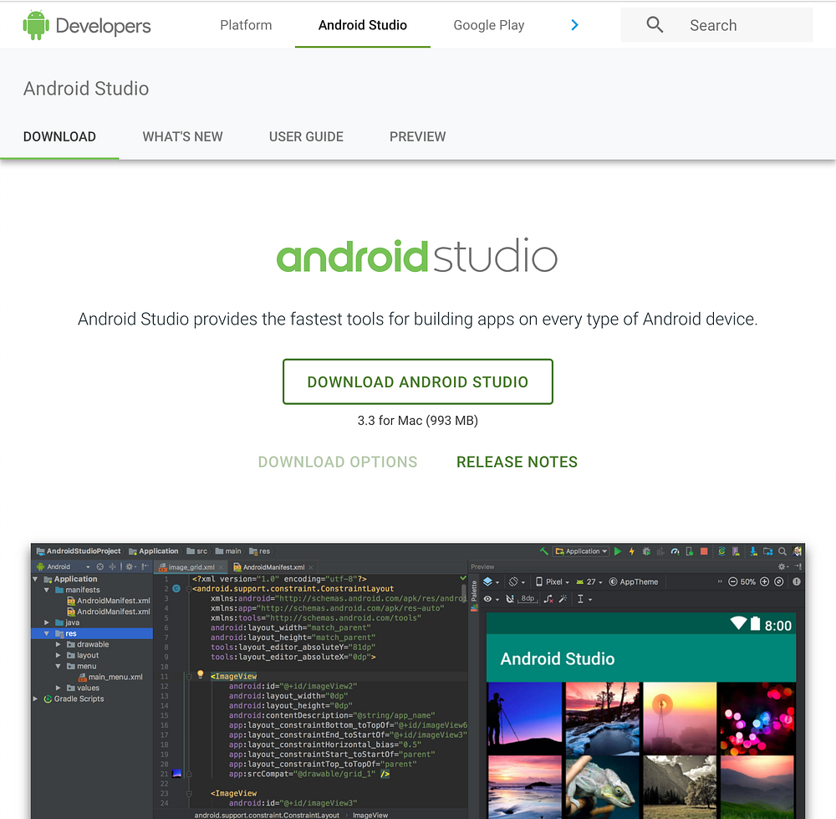Open the Application run configuration dropdown
The height and width of the screenshot is (819, 836).
tap(581, 551)
